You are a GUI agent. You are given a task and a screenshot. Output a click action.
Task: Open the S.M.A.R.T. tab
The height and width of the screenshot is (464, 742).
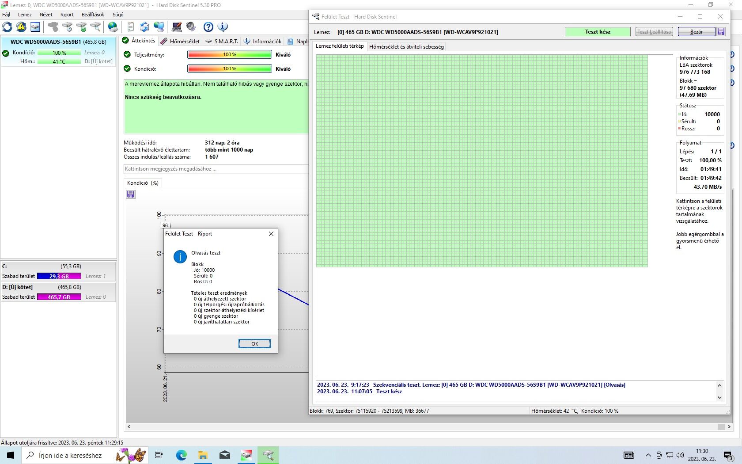(222, 41)
